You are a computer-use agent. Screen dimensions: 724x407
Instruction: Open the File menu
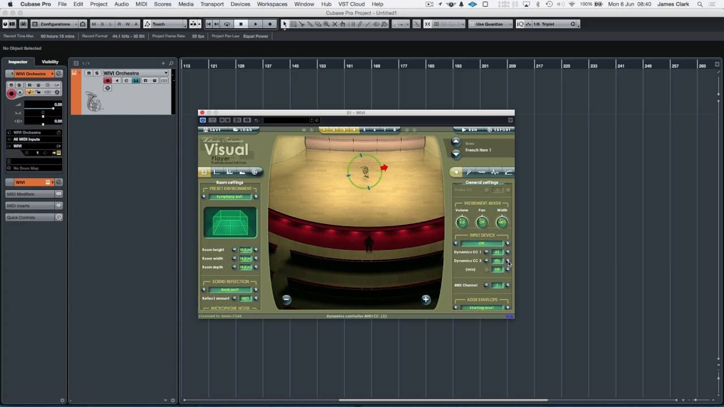click(x=62, y=4)
